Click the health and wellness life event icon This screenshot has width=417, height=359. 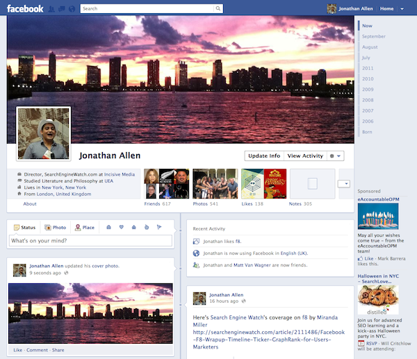coord(147,227)
